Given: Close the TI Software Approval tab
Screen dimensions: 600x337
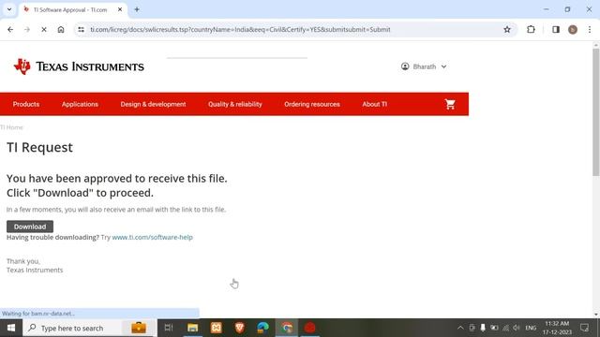Looking at the screenshot, I should pyautogui.click(x=120, y=9).
